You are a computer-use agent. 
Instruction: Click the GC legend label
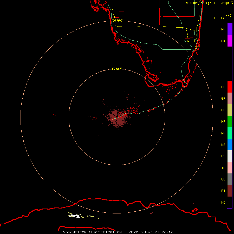click(223, 179)
